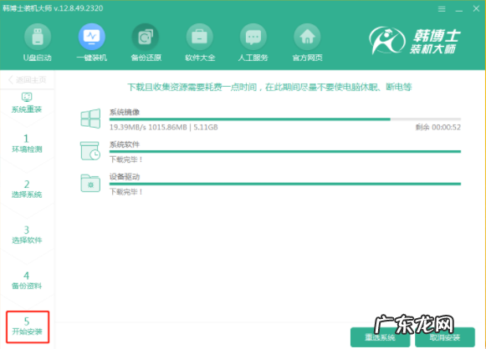Click the 设备驱动 folder gear icon
Screen dimensions: 486x349
tap(90, 183)
